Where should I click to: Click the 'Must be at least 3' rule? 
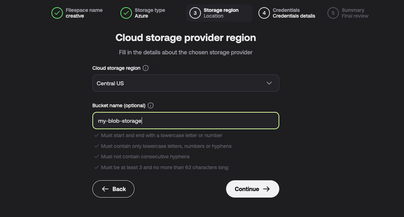pyautogui.click(x=164, y=167)
